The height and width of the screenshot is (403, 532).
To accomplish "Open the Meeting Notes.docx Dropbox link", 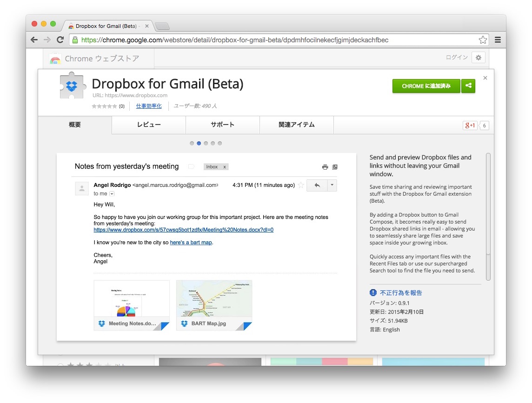I will click(184, 230).
